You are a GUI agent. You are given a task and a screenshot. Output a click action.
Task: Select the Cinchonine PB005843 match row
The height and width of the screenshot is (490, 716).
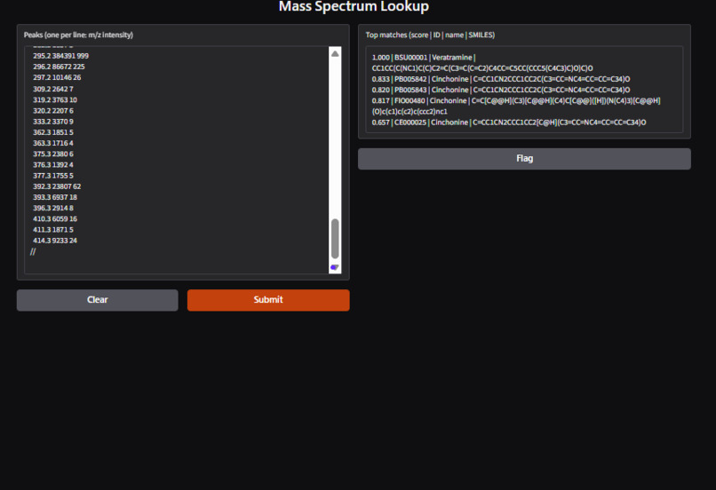point(501,90)
